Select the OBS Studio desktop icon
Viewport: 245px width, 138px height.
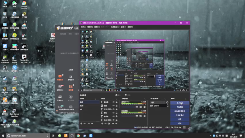5,69
